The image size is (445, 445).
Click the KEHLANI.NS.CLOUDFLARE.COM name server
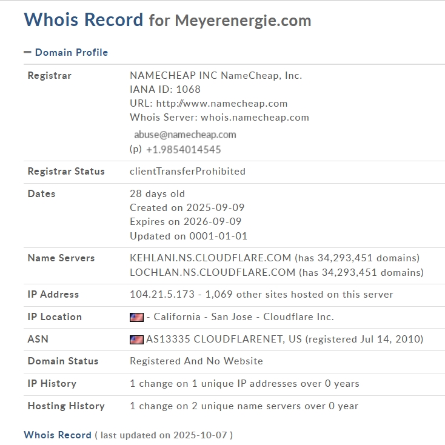(212, 258)
